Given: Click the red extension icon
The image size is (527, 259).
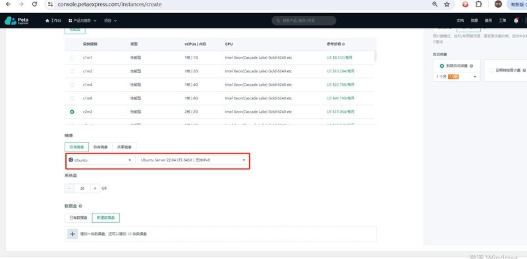Looking at the screenshot, I should pyautogui.click(x=466, y=5).
